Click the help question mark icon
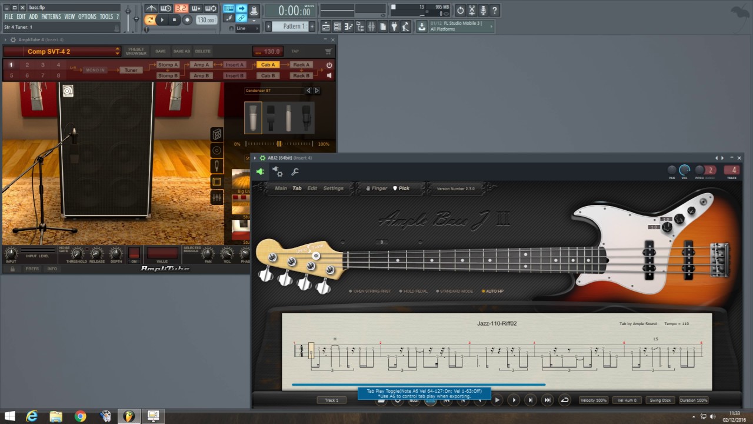The width and height of the screenshot is (753, 424). pyautogui.click(x=494, y=10)
